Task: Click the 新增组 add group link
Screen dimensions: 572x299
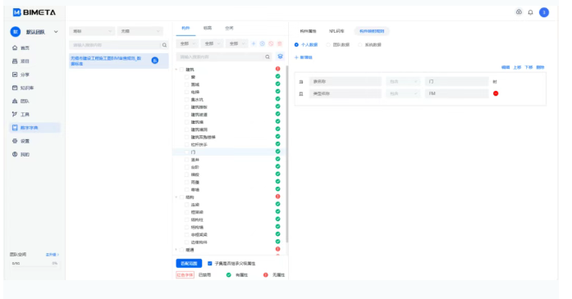Action: pyautogui.click(x=304, y=57)
